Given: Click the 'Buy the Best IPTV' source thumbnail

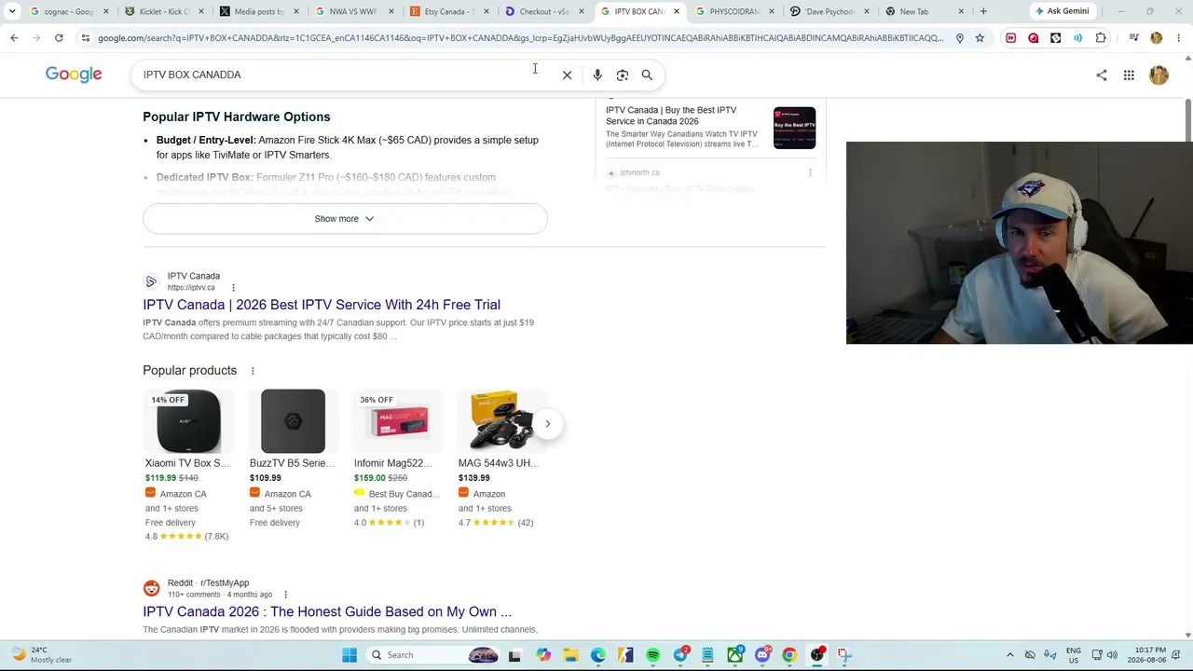Looking at the screenshot, I should coord(794,129).
